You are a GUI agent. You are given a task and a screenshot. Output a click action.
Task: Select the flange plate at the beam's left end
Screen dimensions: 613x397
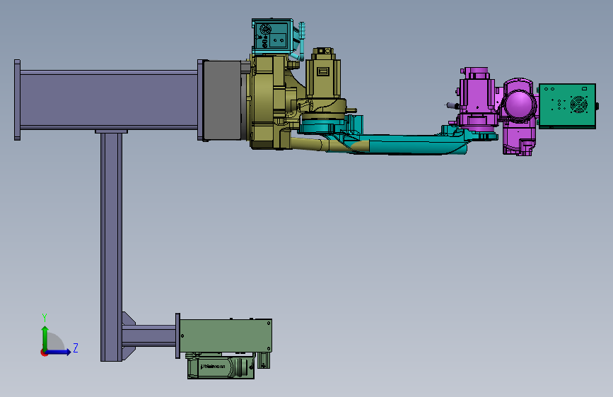(x=17, y=100)
